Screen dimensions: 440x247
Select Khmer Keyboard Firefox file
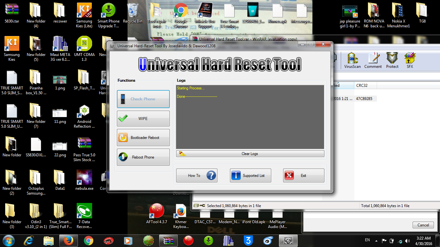point(181,216)
